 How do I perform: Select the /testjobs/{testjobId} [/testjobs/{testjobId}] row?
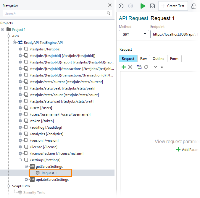[x=62, y=56]
